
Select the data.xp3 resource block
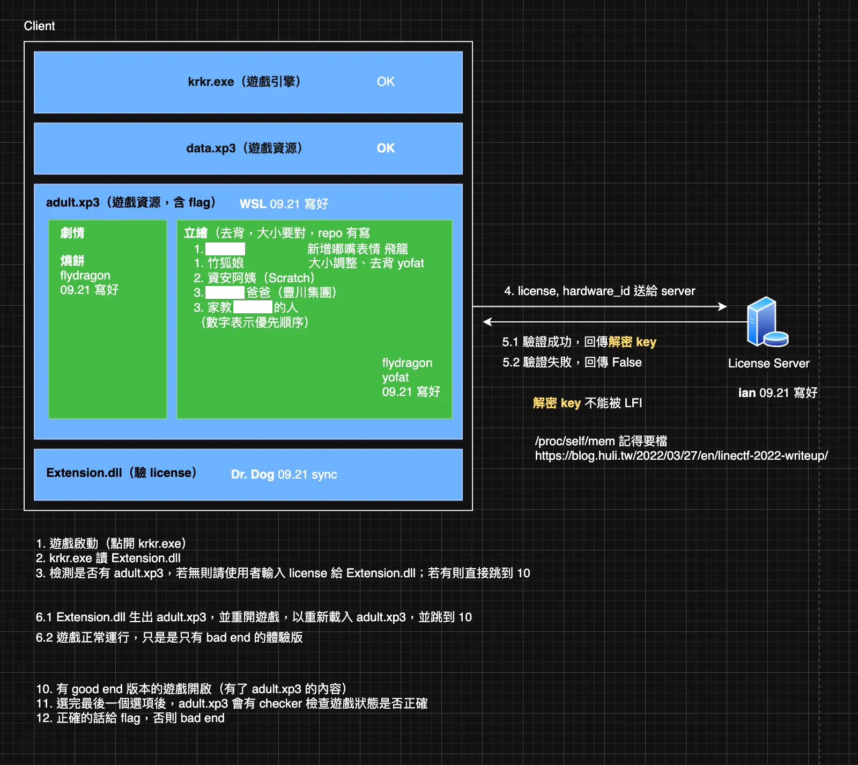(x=248, y=149)
